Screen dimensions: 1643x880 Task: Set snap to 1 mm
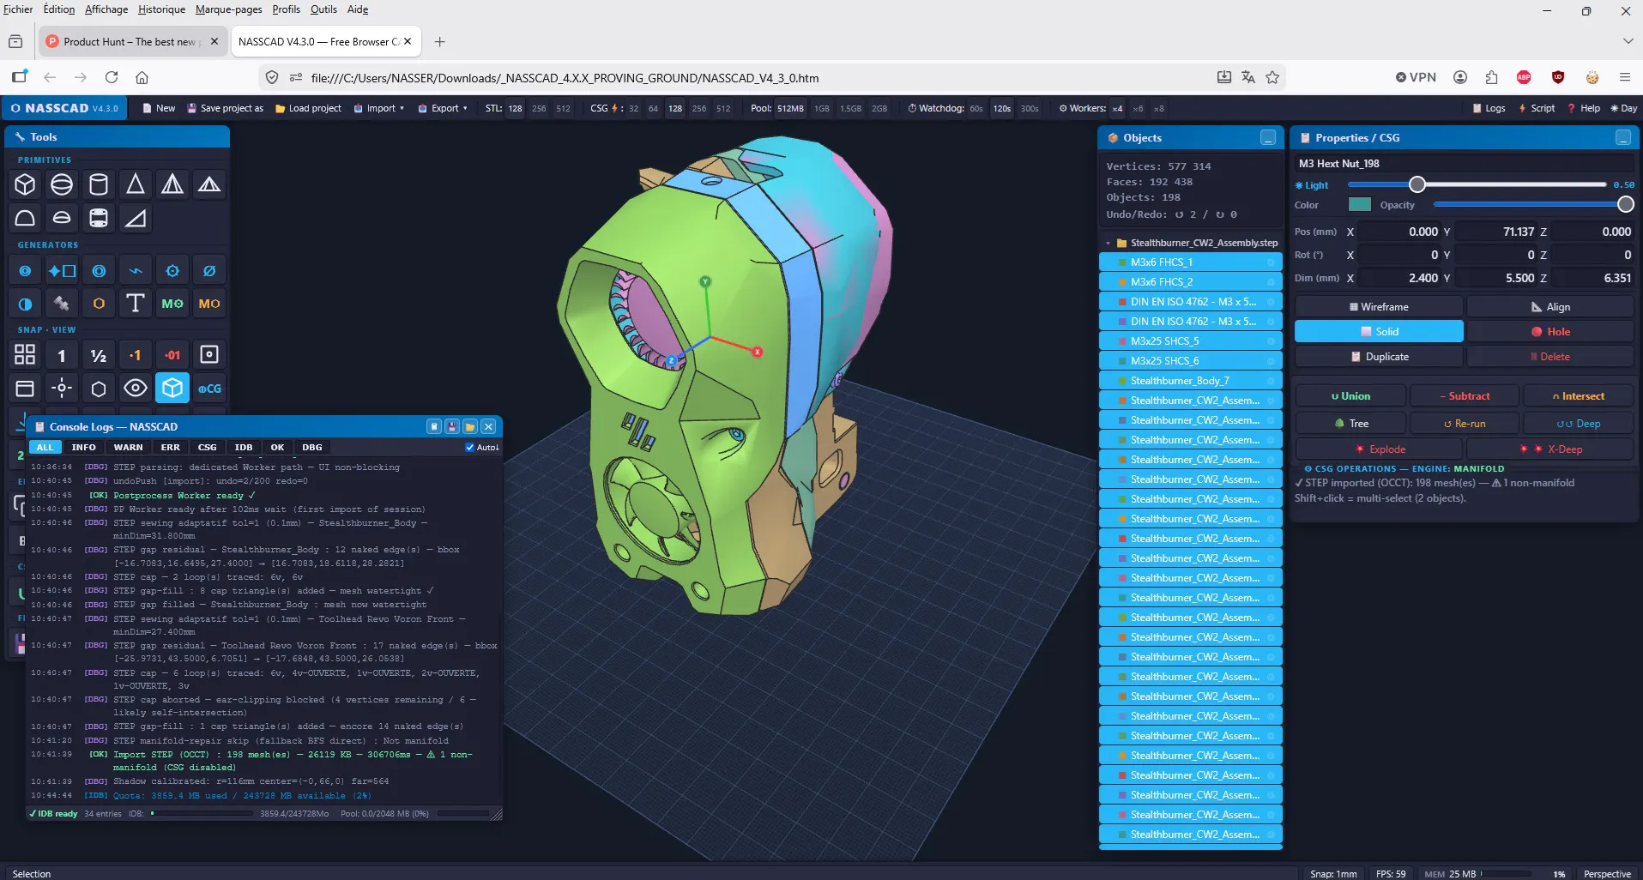62,355
